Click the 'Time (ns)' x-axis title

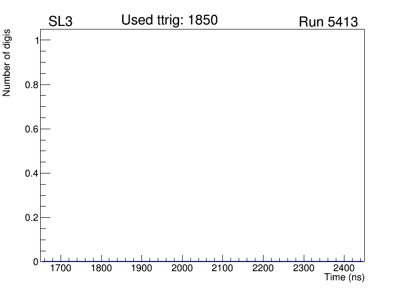[x=344, y=278]
